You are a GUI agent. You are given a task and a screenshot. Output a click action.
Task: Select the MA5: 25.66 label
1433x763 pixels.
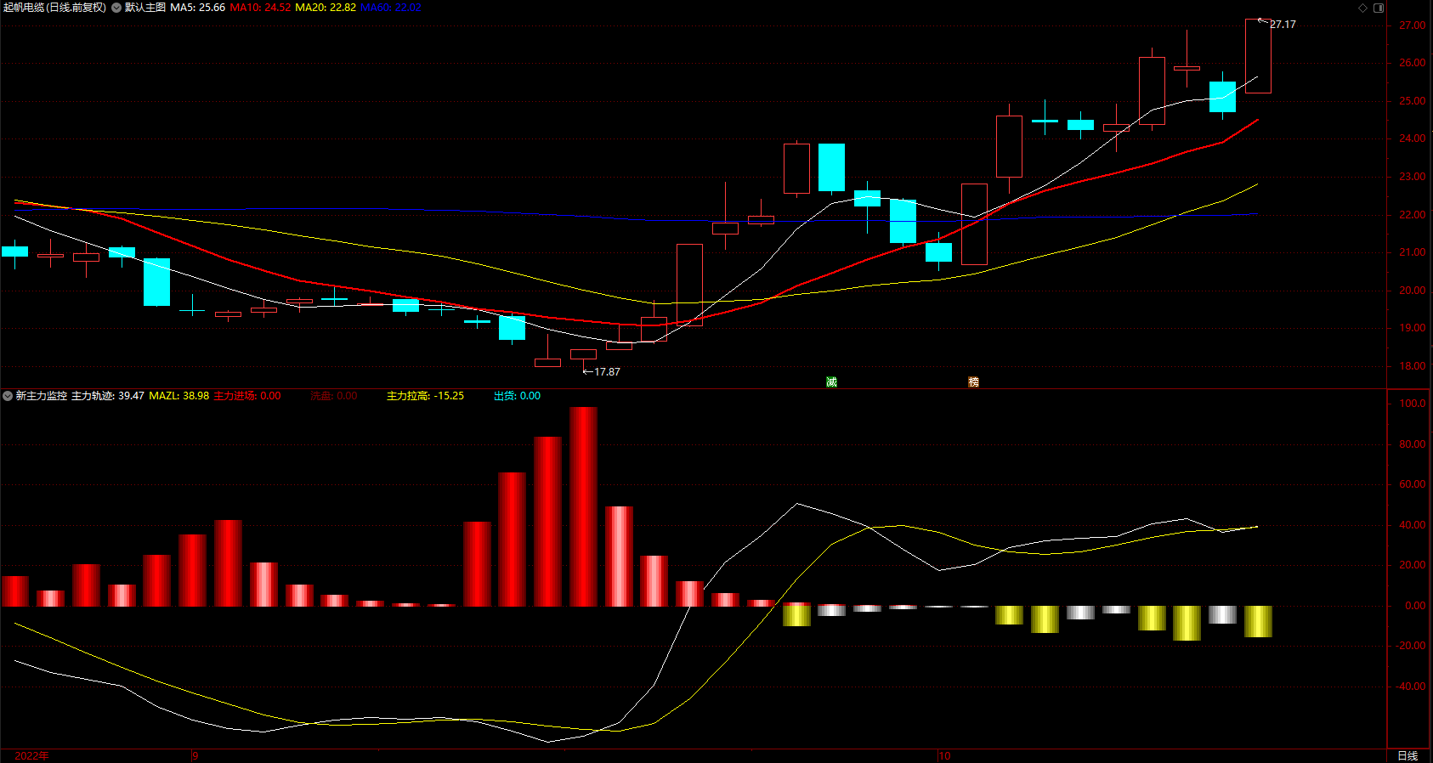[x=198, y=8]
